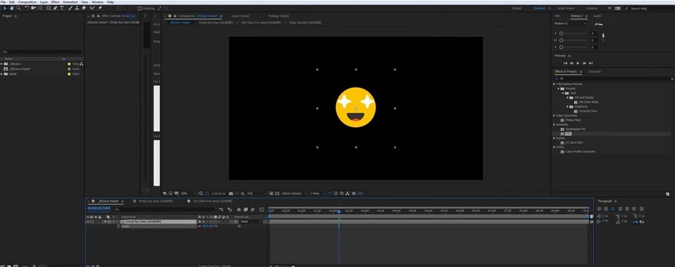The width and height of the screenshot is (675, 267).
Task: Select the Pen tool
Action: point(55,8)
